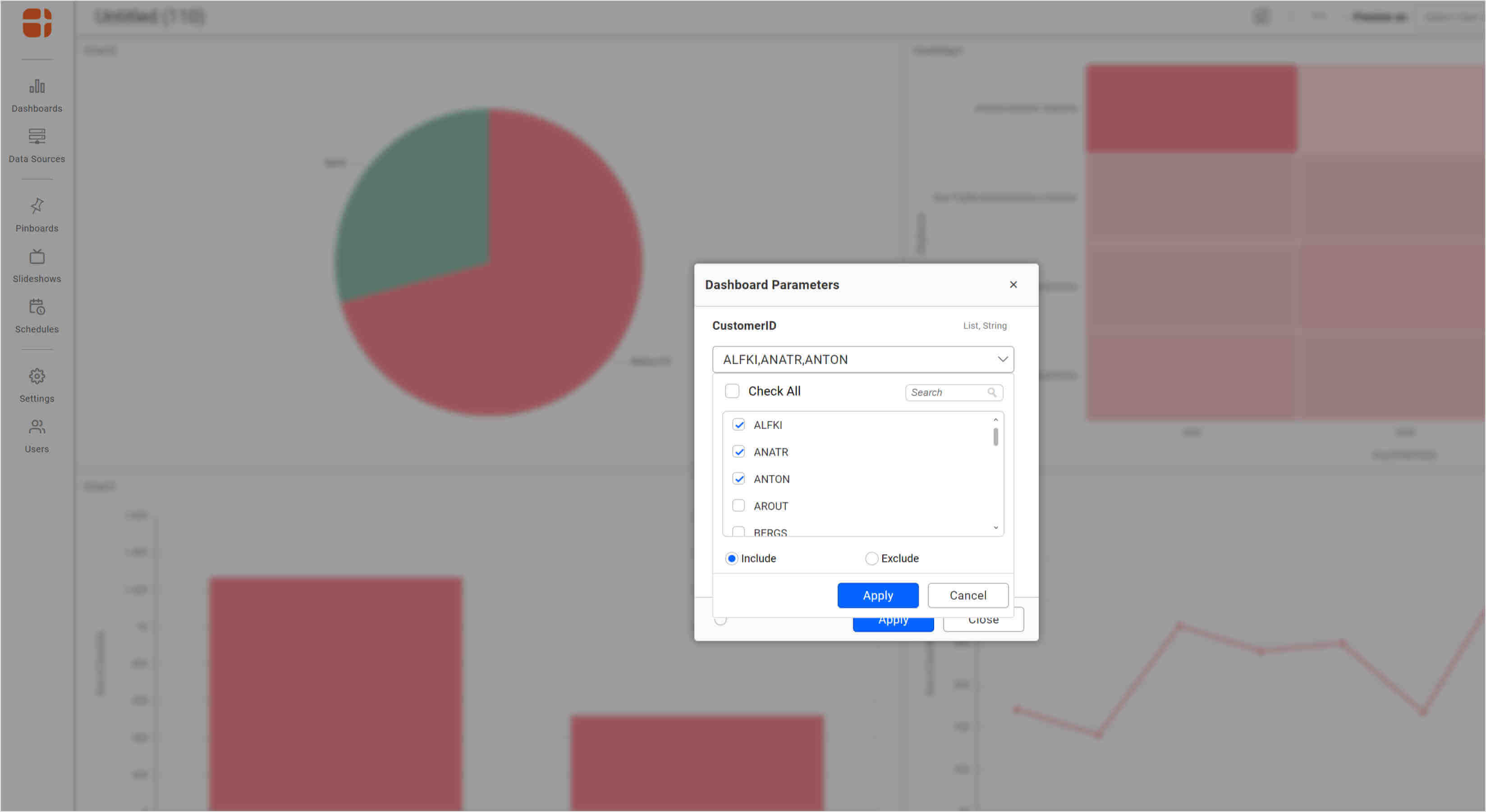This screenshot has width=1486, height=812.
Task: Check the AROUT customer entry
Action: pyautogui.click(x=739, y=506)
